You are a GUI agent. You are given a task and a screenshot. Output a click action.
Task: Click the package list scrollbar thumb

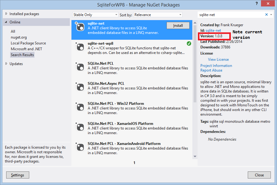coord(195,64)
